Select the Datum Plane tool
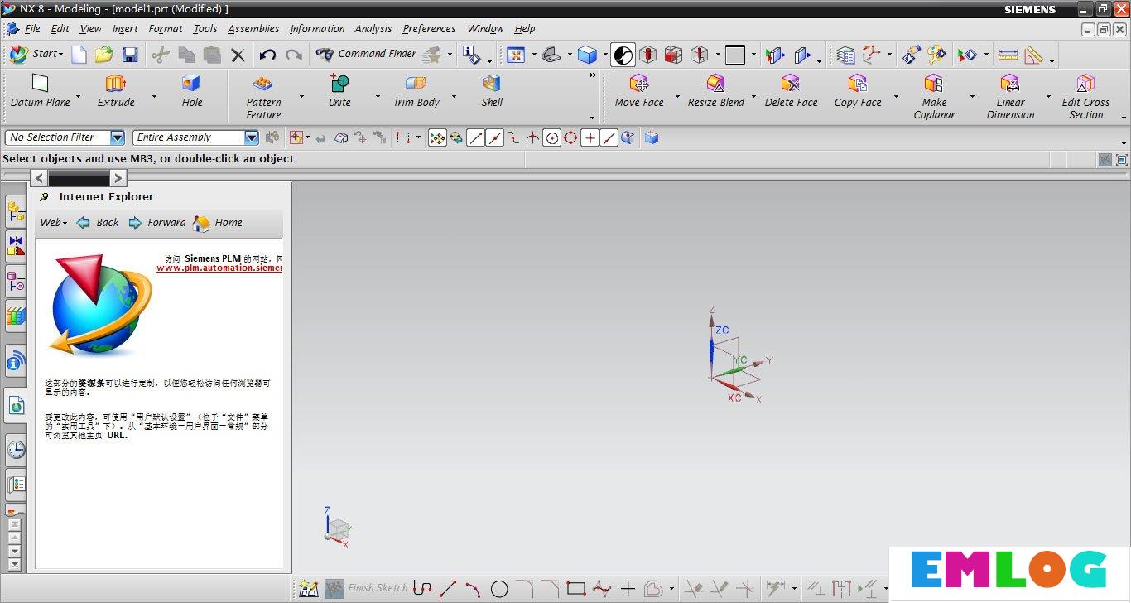Screen dimensions: 1131x603 coord(40,91)
